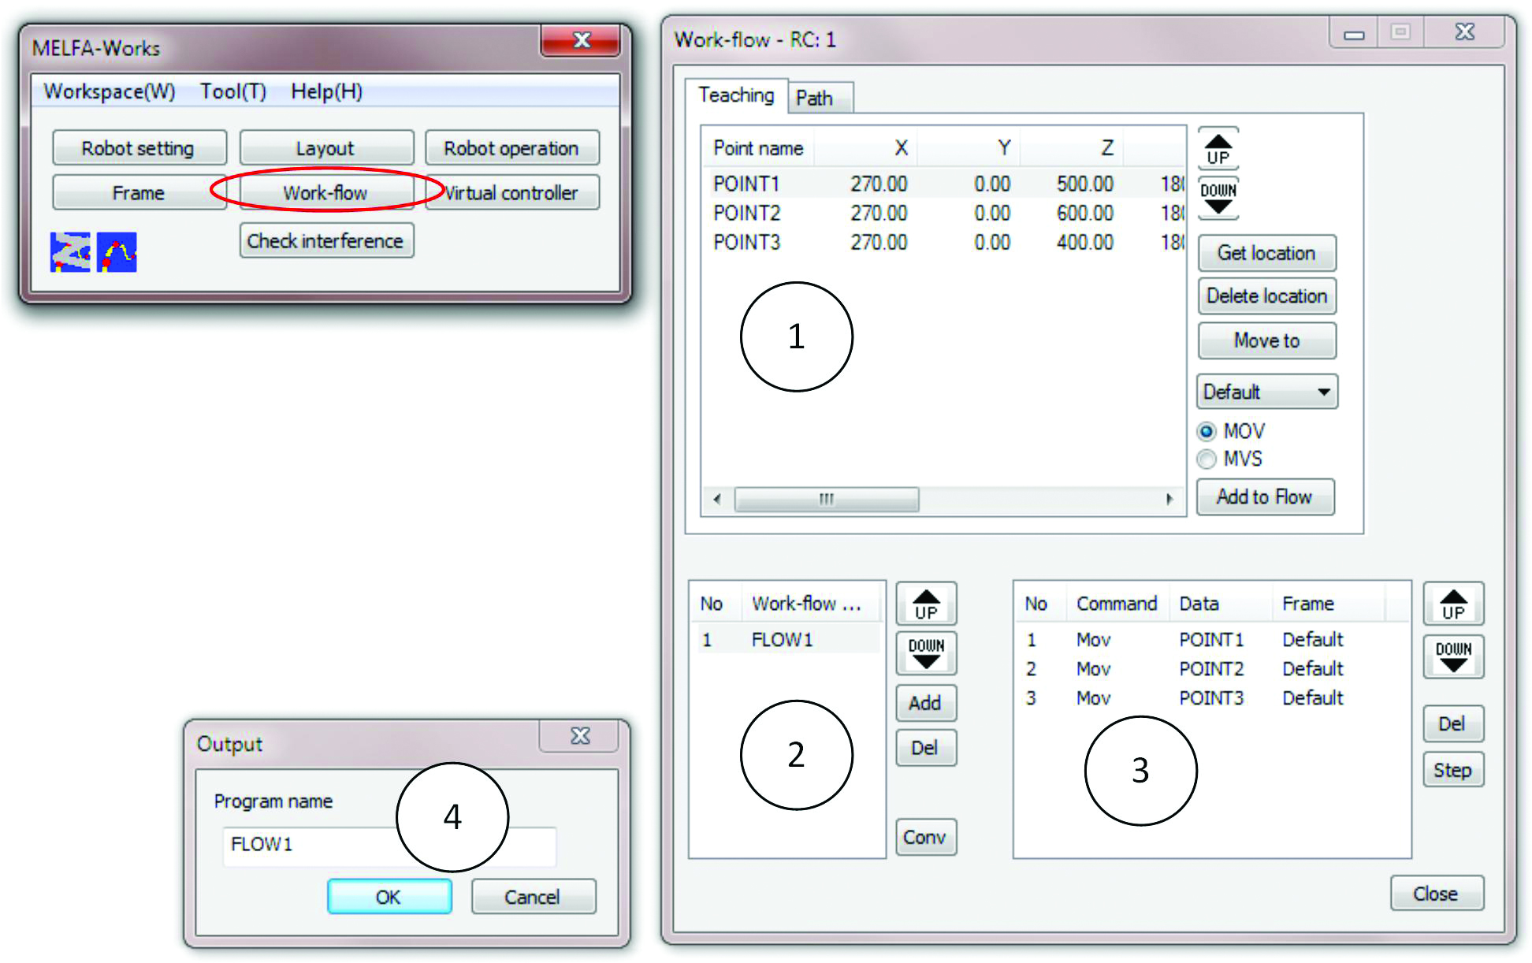Click the Add to Flow button
Screen dimensions: 1532x963
(x=1265, y=496)
